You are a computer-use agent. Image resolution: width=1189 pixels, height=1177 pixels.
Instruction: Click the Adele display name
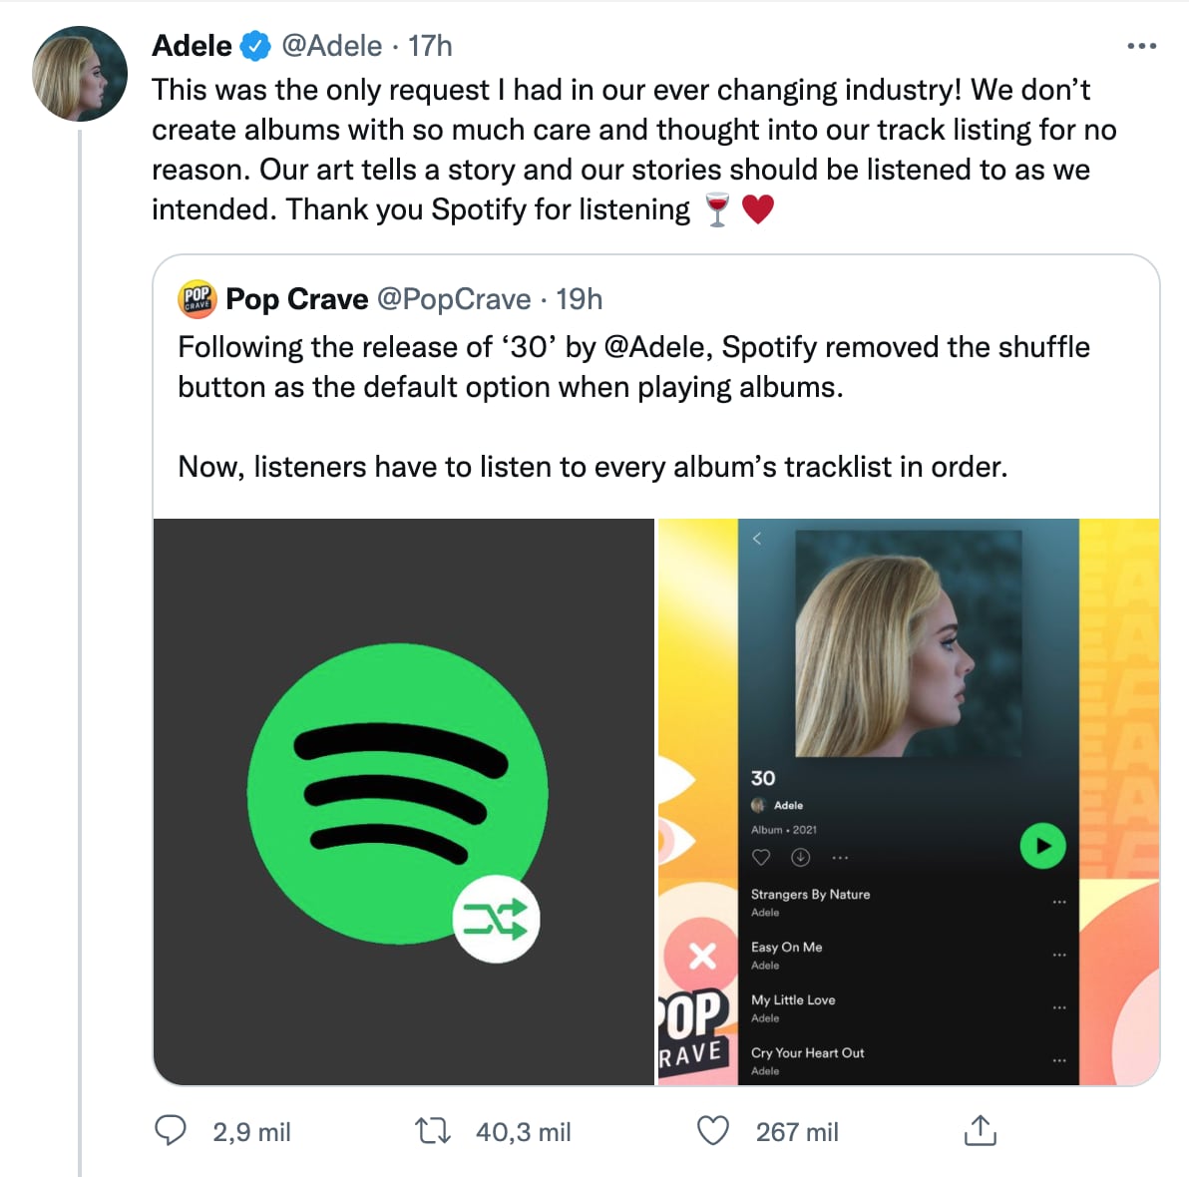(x=192, y=46)
